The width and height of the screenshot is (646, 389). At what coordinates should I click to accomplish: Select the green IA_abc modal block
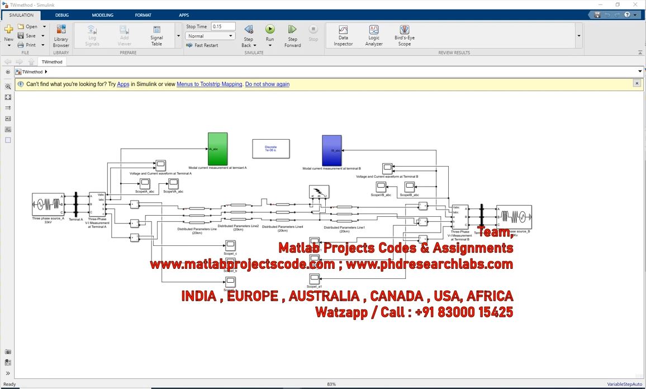217,149
